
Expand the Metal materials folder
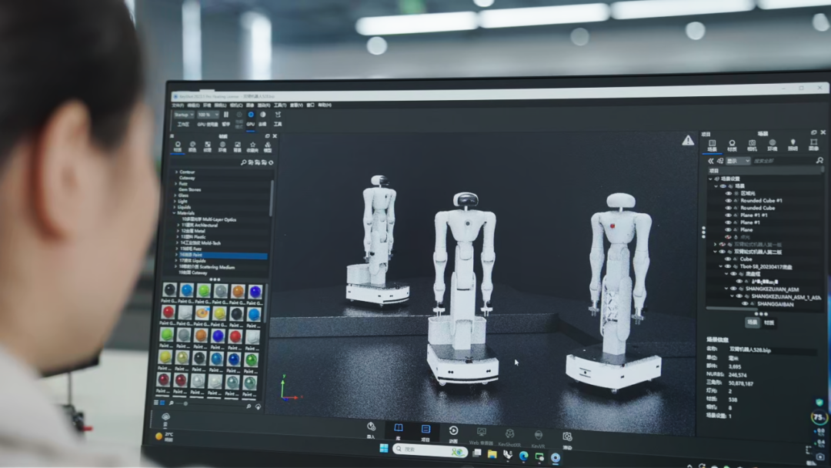[x=177, y=231]
